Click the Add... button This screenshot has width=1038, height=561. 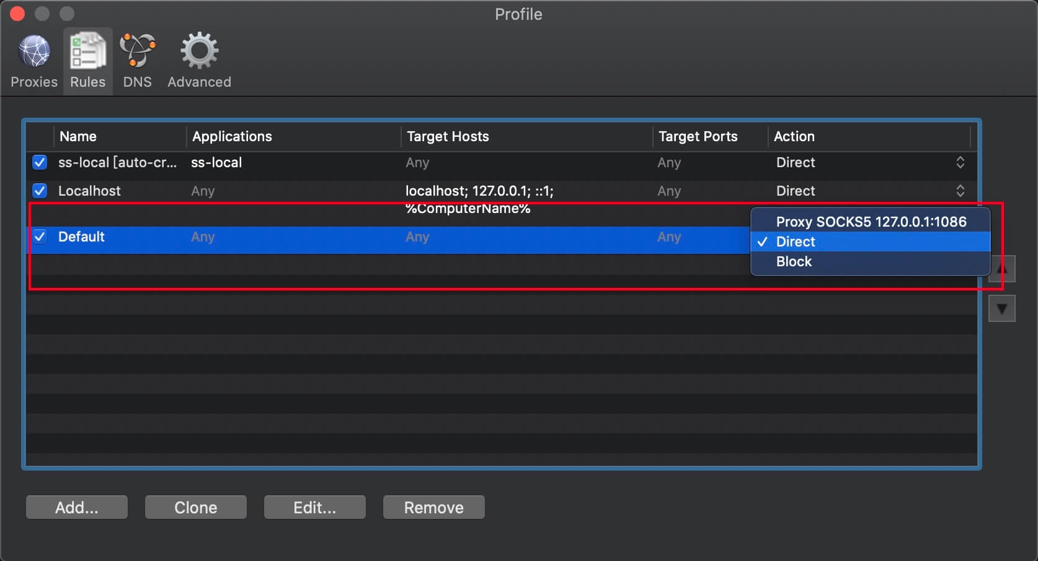tap(77, 507)
